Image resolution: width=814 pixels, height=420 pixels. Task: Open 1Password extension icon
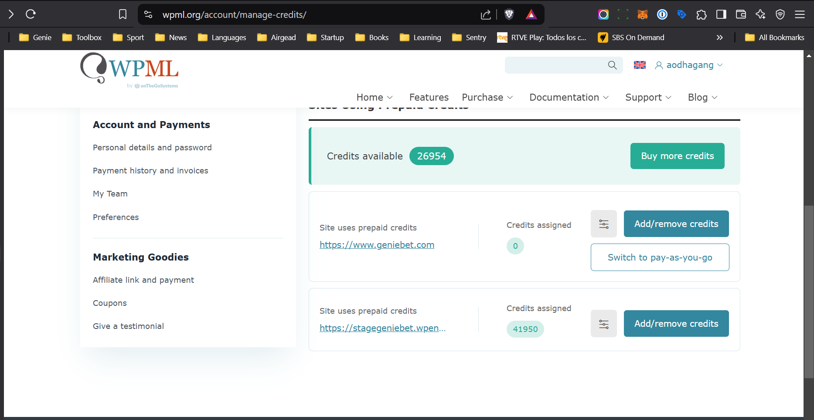(x=662, y=14)
